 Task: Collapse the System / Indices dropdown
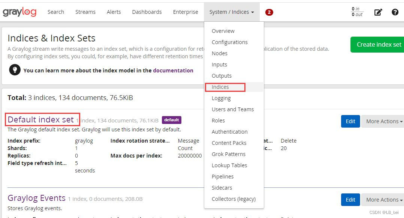(x=232, y=12)
